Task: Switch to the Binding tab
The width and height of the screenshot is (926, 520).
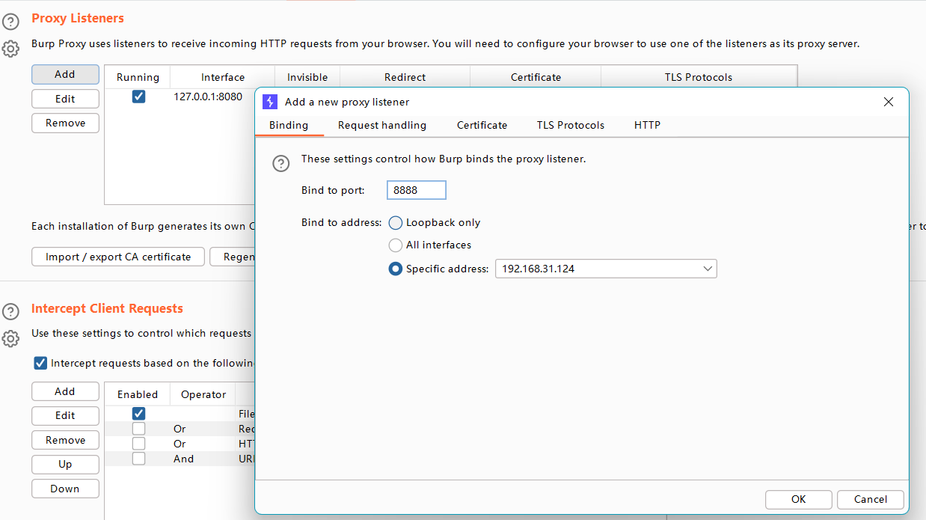Action: pos(289,125)
